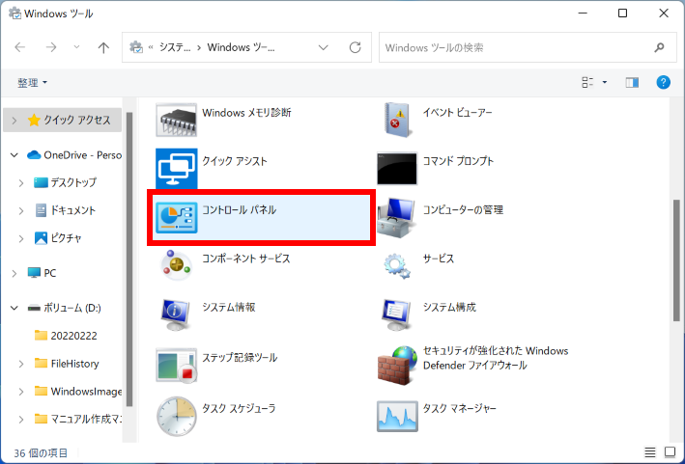
Task: Expand the PC node
Action: click(14, 273)
